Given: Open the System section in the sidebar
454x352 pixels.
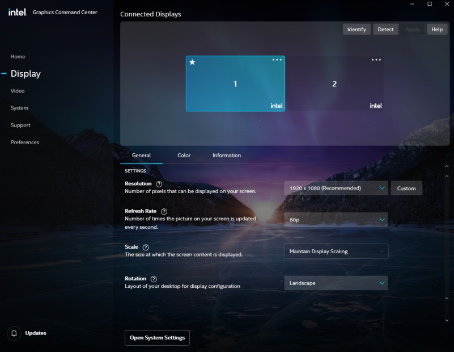Looking at the screenshot, I should click(x=19, y=108).
